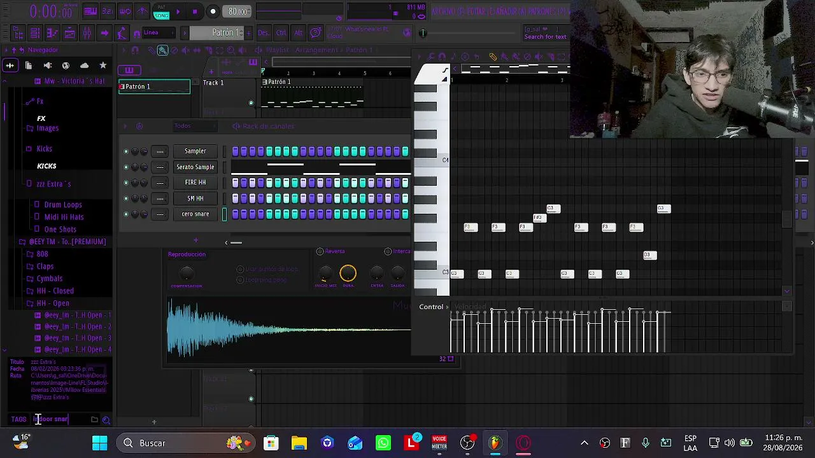Mute the Sampler channel with its green LED
Image resolution: width=815 pixels, height=458 pixels.
click(126, 151)
